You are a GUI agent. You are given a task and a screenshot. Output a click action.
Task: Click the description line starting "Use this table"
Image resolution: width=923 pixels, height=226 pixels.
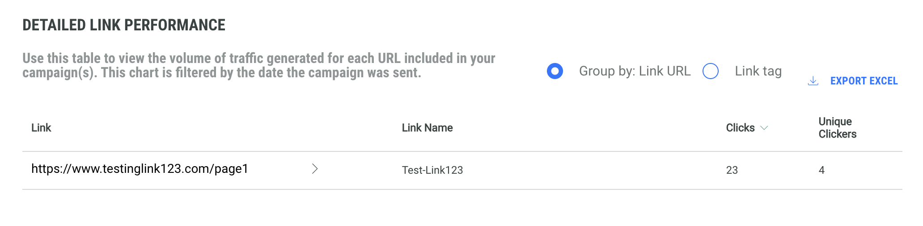tap(258, 58)
